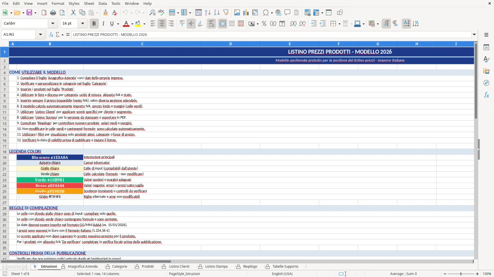The width and height of the screenshot is (494, 277).
Task: Export directly as PDF
Action: 44,13
